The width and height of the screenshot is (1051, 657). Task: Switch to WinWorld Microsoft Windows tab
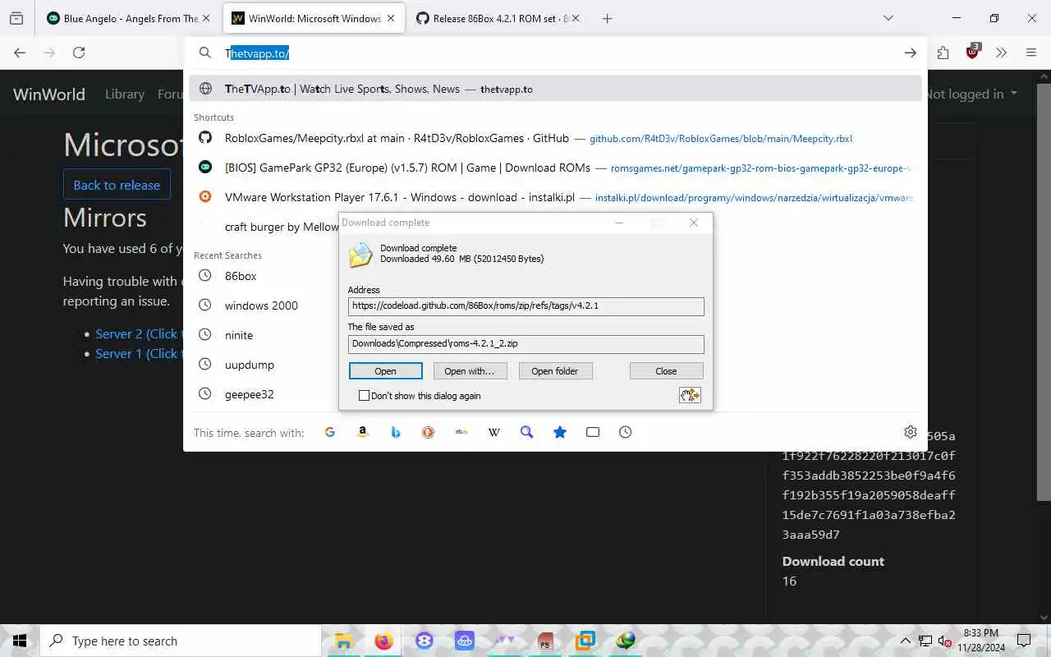(x=314, y=18)
